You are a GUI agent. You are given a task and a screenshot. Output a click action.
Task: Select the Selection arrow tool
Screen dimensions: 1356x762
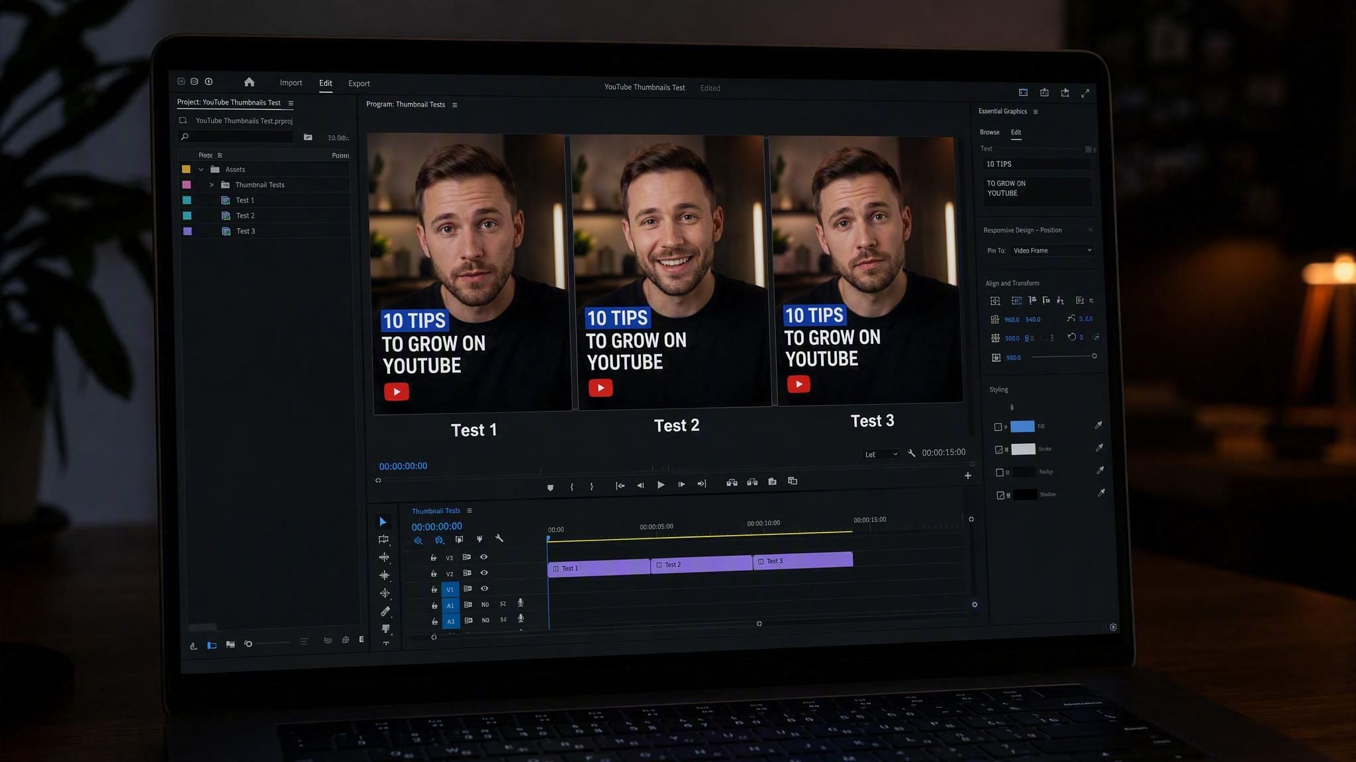[x=383, y=522]
